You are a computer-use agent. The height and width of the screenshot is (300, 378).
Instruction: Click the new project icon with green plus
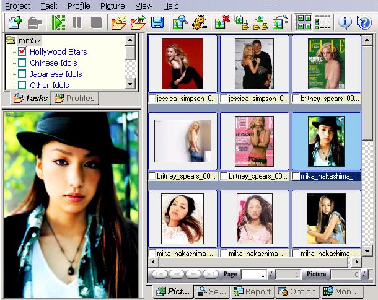click(x=15, y=22)
